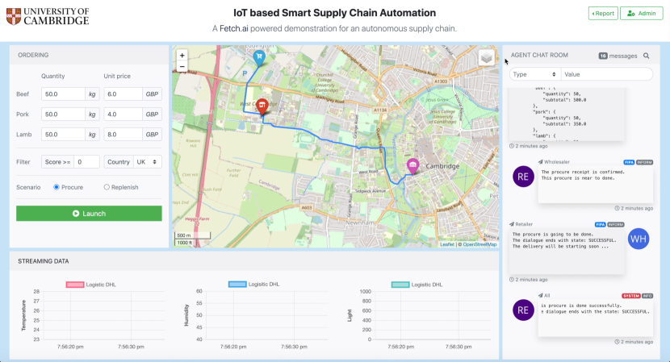Open the Report button

603,13
